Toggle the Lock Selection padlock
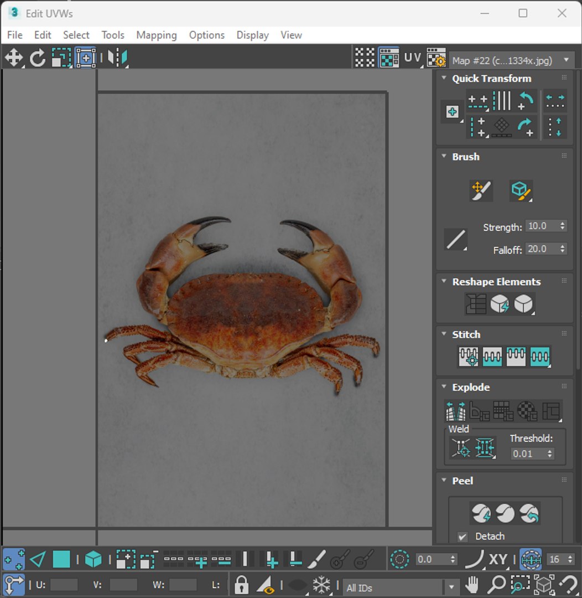The width and height of the screenshot is (582, 598). (x=241, y=584)
